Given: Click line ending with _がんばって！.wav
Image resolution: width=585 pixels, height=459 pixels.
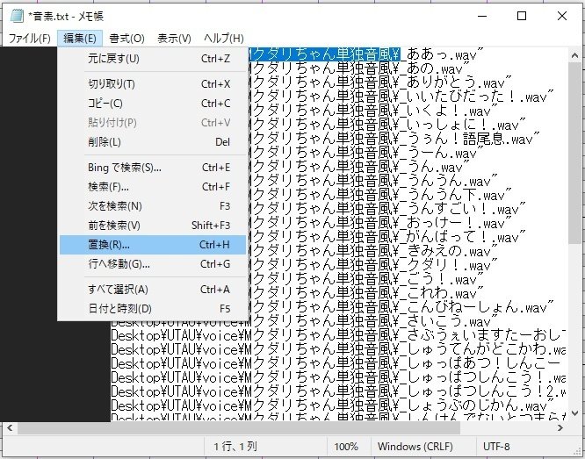Looking at the screenshot, I should (x=386, y=238).
